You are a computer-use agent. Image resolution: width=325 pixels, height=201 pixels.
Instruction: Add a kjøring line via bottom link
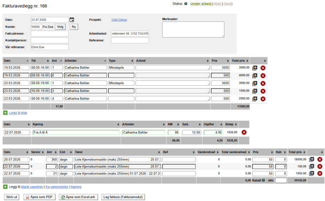(76, 187)
